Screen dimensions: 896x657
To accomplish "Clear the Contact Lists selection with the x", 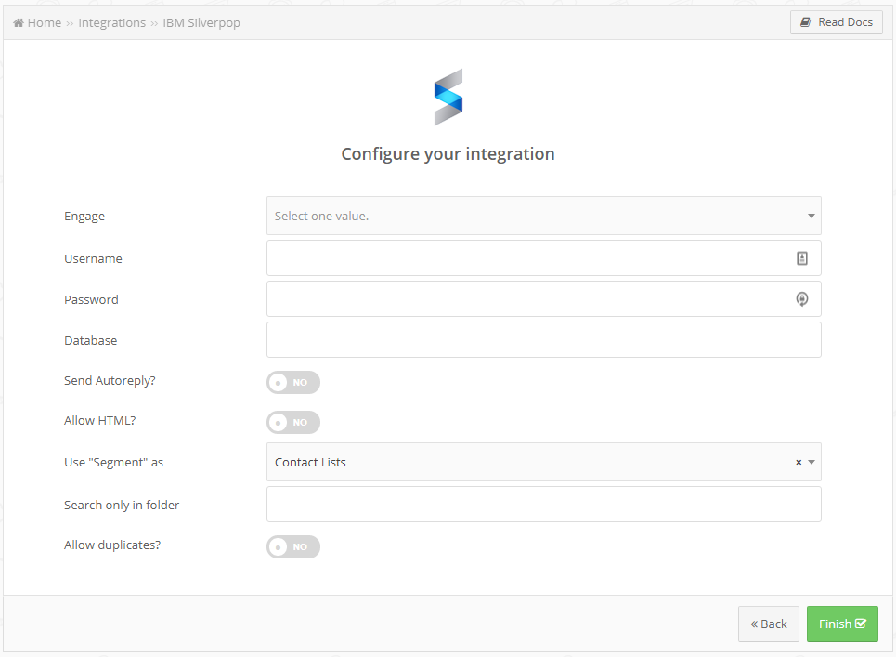I will (x=799, y=462).
